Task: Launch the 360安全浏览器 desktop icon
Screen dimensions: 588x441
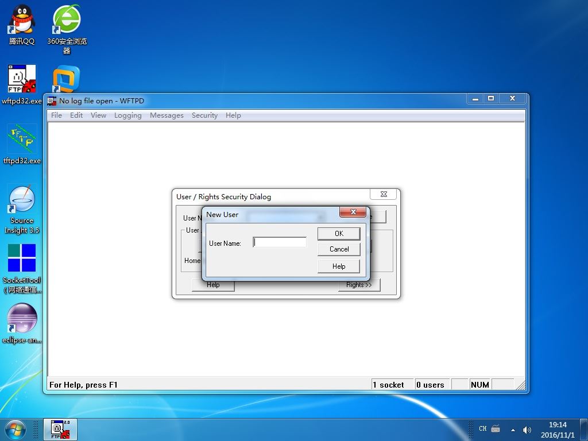Action: (x=67, y=29)
